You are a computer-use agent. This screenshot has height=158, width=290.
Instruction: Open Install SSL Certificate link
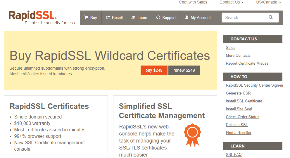(x=244, y=101)
